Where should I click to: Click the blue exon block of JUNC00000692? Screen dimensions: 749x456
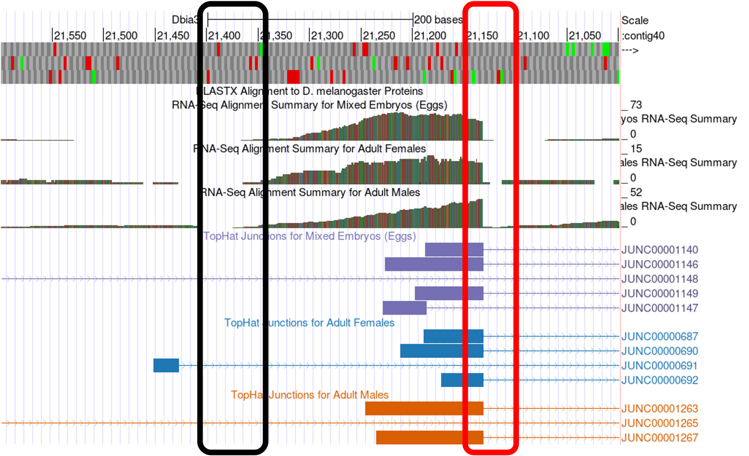[462, 380]
